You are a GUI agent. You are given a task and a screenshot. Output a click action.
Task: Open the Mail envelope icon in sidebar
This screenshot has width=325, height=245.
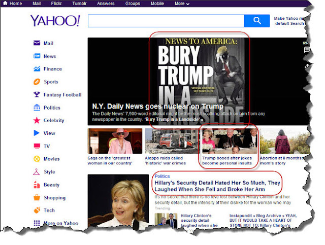tap(37, 43)
